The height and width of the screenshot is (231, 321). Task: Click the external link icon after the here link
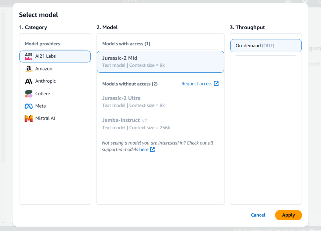pos(153,149)
